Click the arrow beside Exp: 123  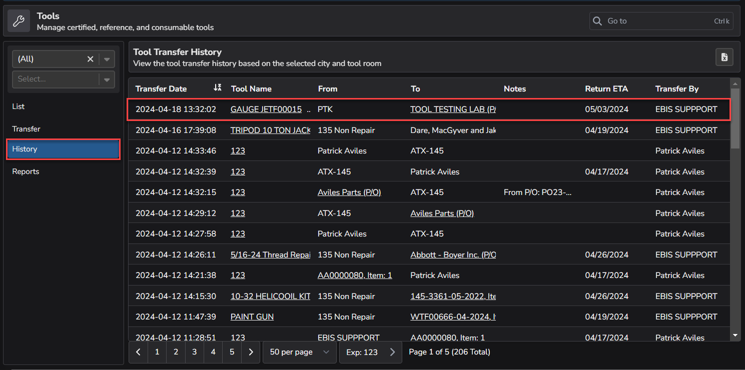click(x=393, y=352)
